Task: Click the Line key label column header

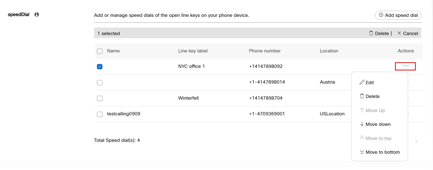Action: tap(193, 51)
